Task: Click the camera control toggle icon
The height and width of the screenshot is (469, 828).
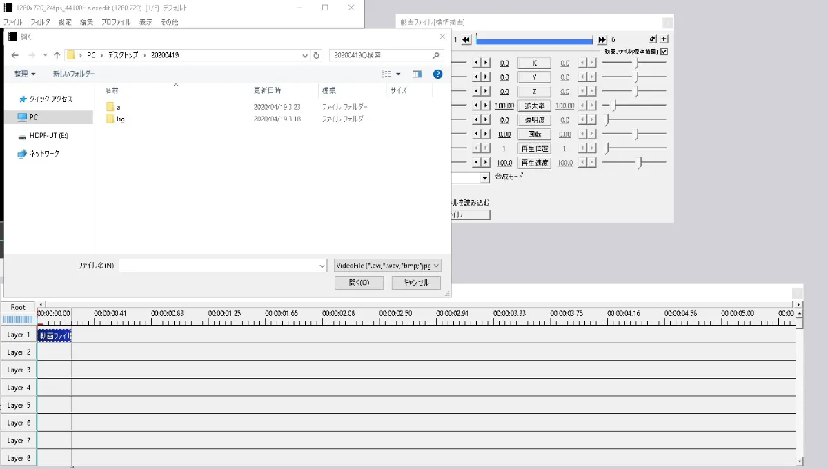Action: click(653, 39)
